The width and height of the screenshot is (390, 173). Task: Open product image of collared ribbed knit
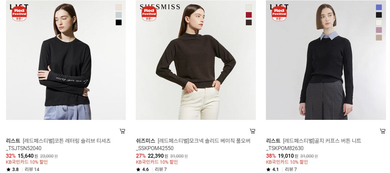(x=326, y=60)
